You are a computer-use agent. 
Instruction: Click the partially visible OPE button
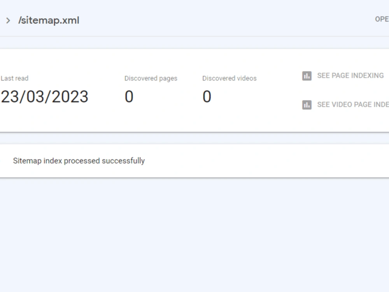[x=382, y=19]
